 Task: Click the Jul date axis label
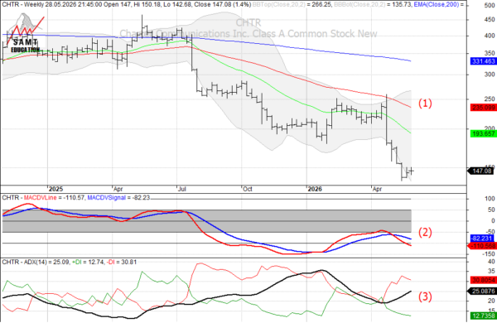[x=182, y=189]
